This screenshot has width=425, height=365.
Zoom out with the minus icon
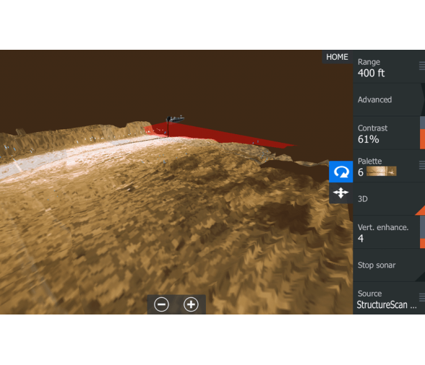click(162, 304)
